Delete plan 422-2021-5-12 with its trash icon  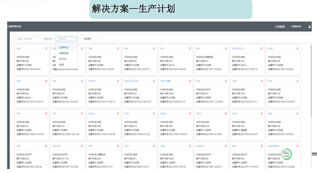154,81
